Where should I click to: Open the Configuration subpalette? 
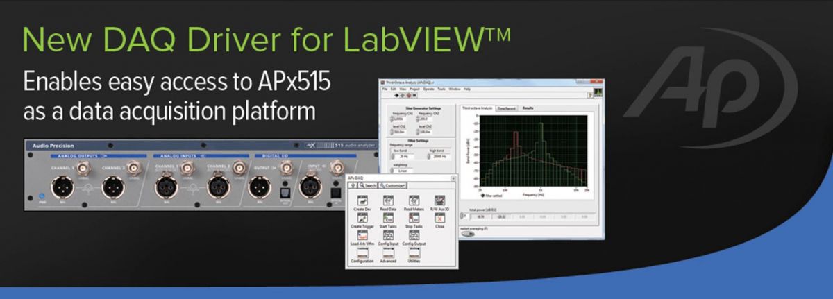click(362, 253)
